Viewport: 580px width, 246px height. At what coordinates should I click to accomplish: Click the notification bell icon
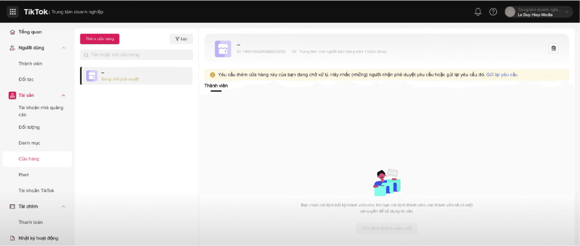tap(478, 12)
